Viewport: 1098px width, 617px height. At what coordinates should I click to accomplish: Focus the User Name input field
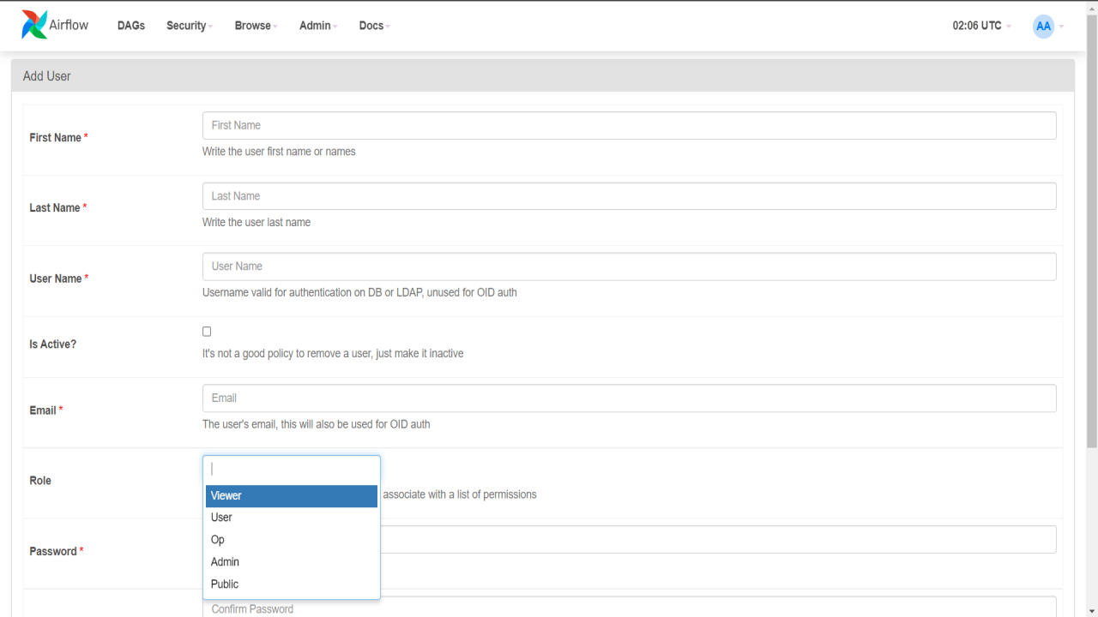coord(629,267)
